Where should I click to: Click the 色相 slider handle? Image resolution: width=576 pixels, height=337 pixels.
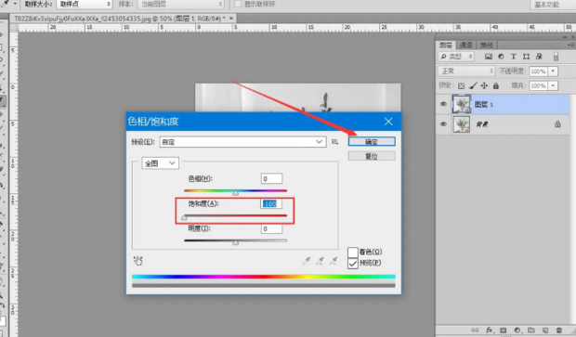coord(235,193)
